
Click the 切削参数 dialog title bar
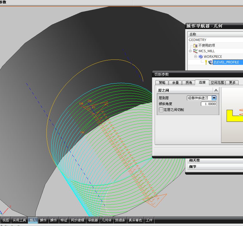(x=198, y=74)
